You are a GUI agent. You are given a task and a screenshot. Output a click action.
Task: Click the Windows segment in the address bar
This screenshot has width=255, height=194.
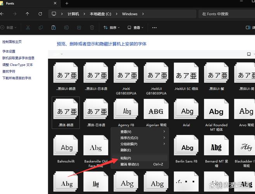point(130,14)
